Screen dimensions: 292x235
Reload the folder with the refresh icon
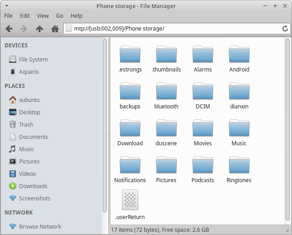click(285, 29)
